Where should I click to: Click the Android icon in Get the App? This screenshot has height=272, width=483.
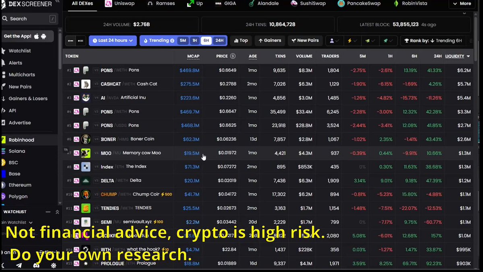(x=43, y=36)
